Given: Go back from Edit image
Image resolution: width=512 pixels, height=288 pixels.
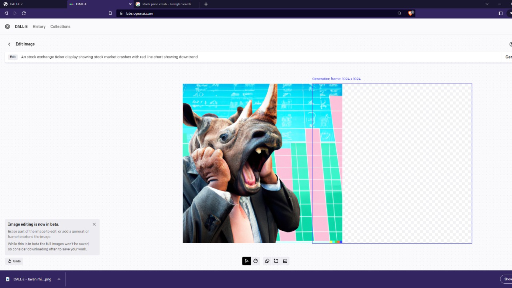Looking at the screenshot, I should point(9,44).
